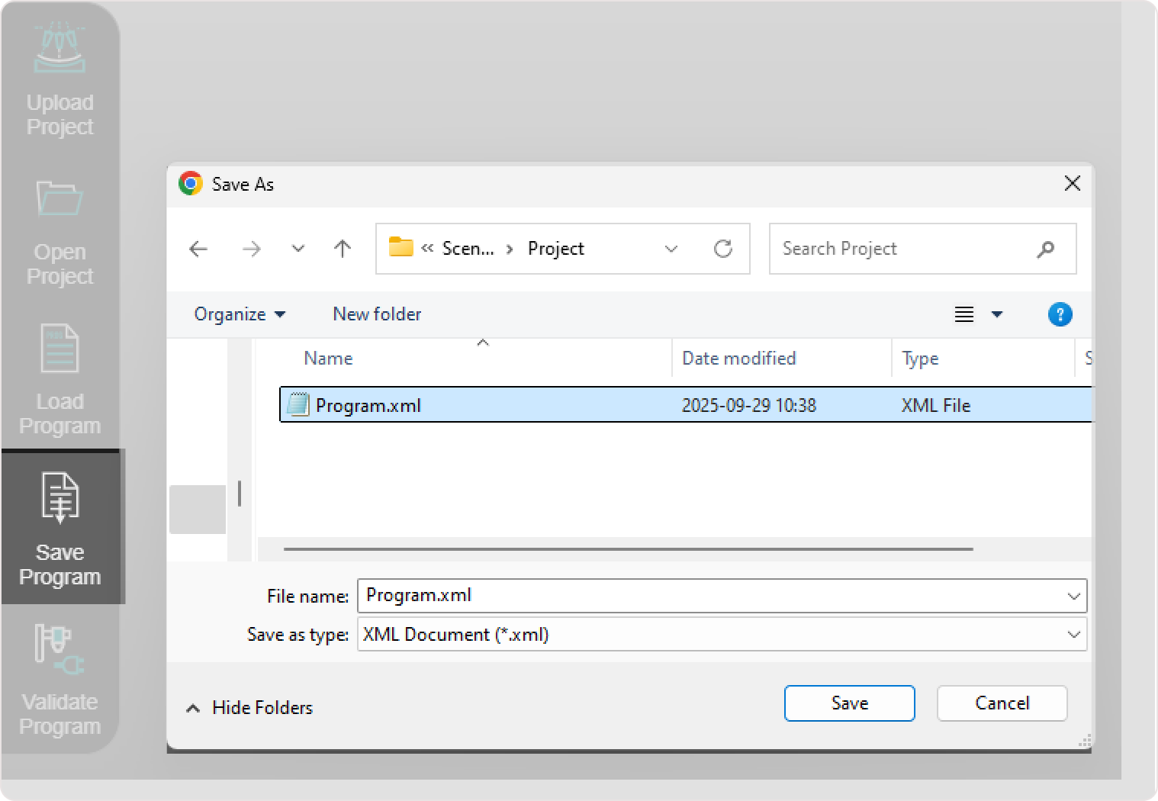
Task: Open the Open Project folder icon
Action: pyautogui.click(x=60, y=199)
